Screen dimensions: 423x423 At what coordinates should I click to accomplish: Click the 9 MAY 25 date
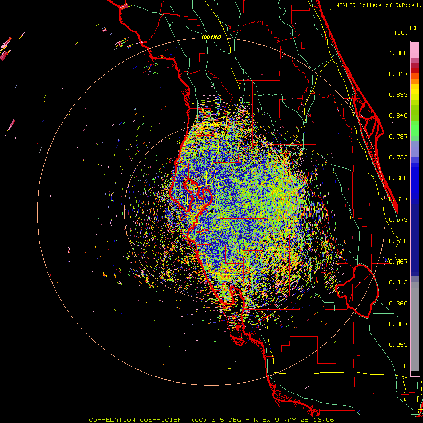294,420
